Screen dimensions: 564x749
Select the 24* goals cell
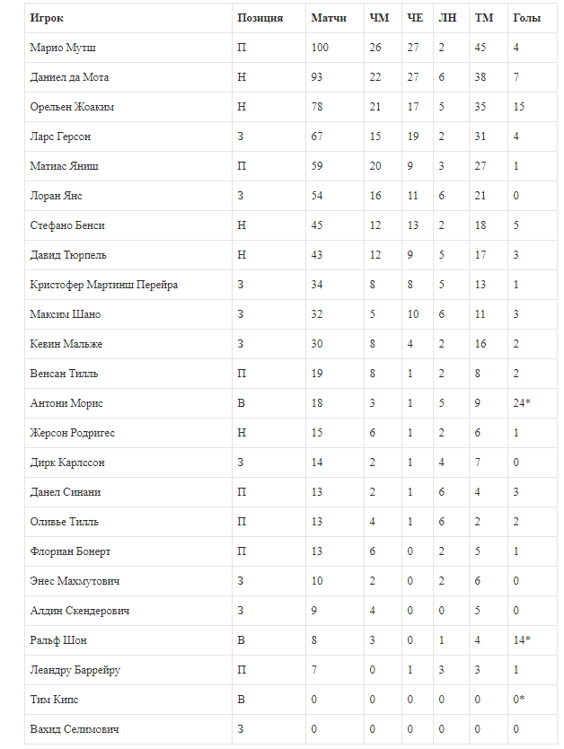(522, 403)
